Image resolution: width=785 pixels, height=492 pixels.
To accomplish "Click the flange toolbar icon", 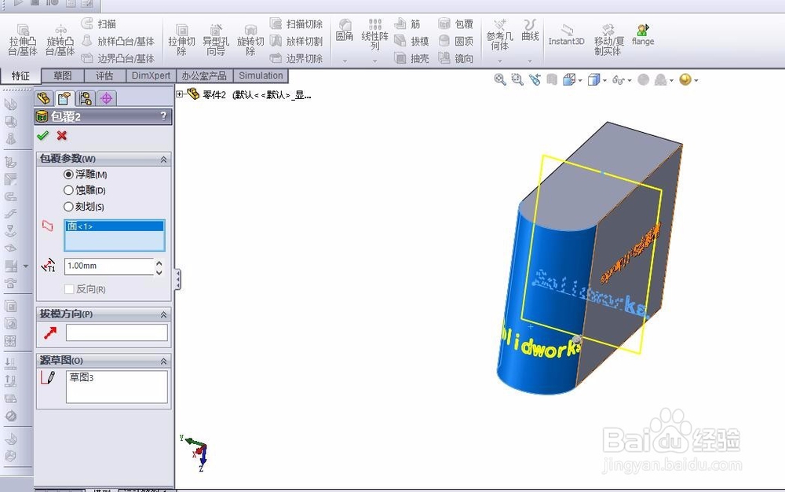I will click(643, 35).
